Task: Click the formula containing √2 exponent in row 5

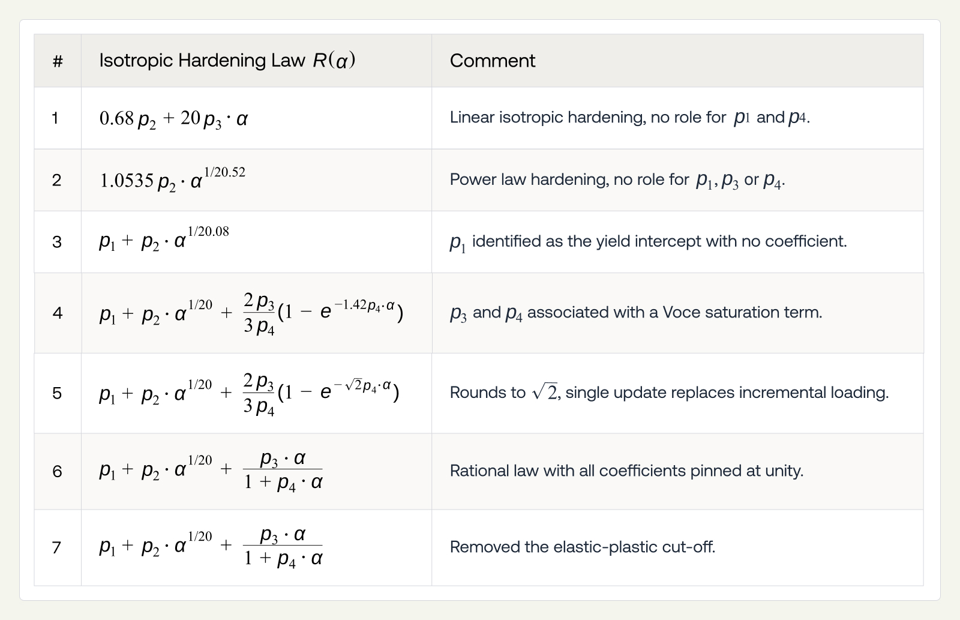Action: coord(249,393)
